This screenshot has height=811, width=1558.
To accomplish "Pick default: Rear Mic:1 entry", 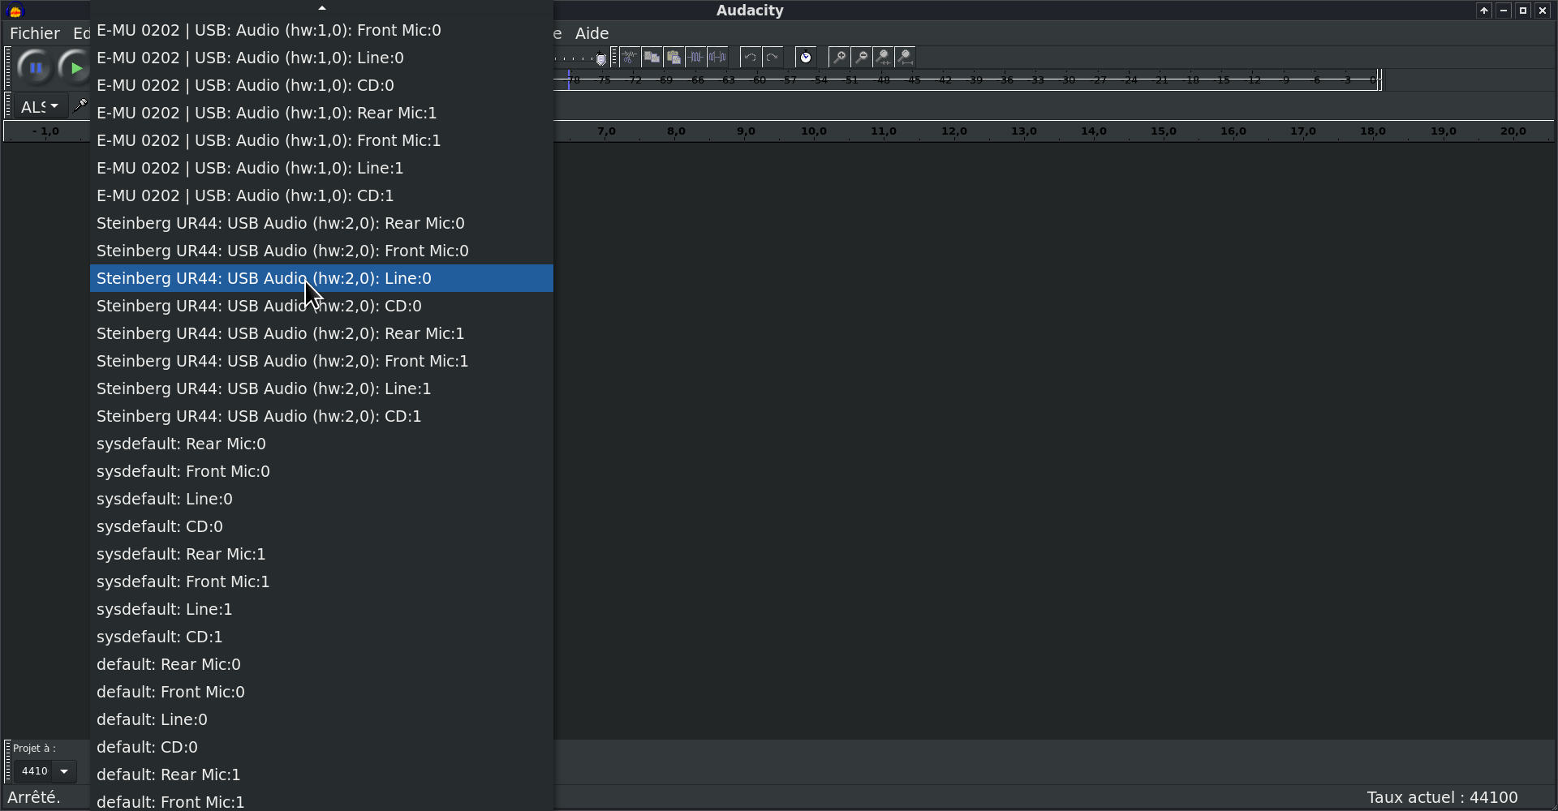I will coord(321,775).
